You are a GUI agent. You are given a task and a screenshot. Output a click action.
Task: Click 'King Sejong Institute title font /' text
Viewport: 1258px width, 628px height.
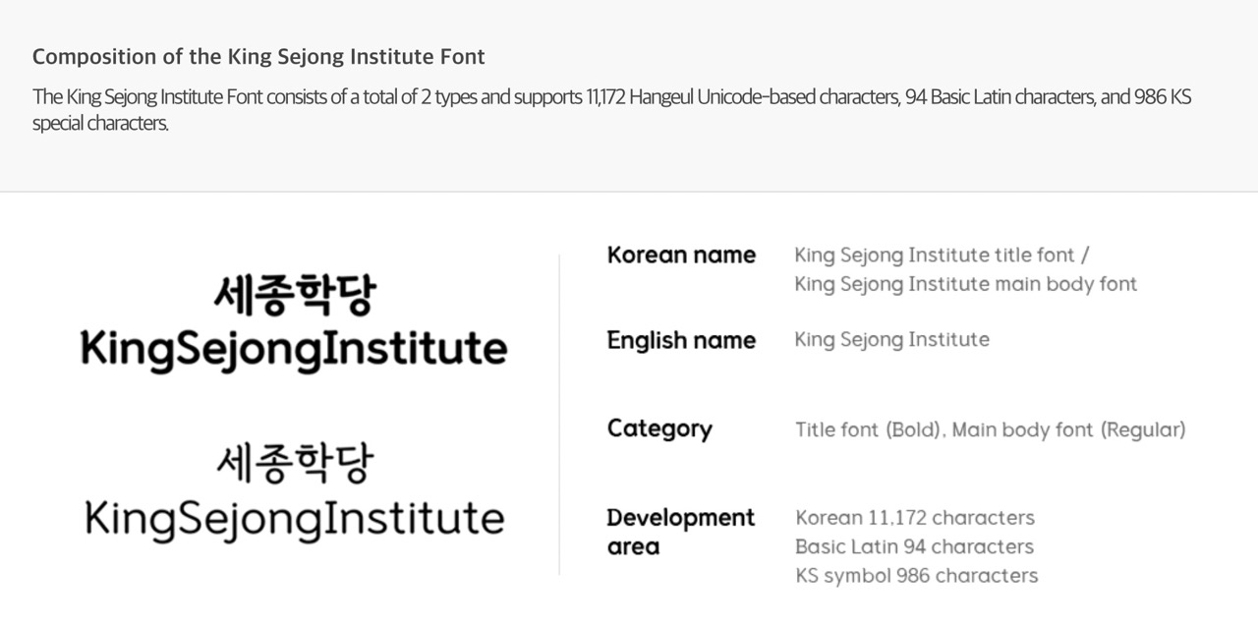942,256
